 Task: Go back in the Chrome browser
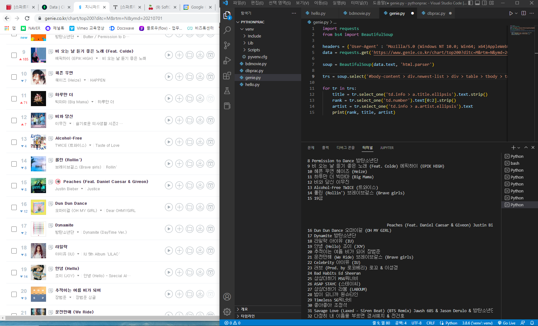7,18
